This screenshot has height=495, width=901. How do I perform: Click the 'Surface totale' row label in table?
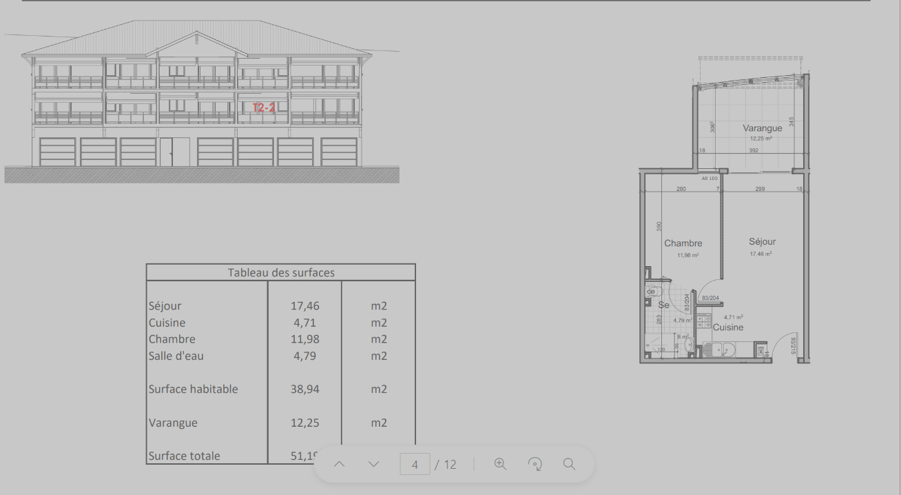coord(185,456)
